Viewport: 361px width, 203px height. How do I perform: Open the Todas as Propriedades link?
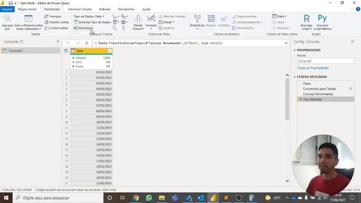tap(312, 68)
